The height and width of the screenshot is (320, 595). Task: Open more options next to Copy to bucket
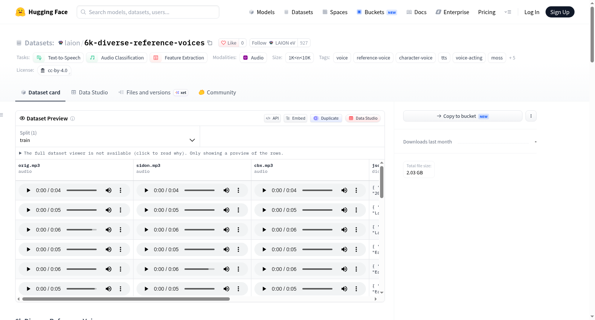pyautogui.click(x=531, y=116)
